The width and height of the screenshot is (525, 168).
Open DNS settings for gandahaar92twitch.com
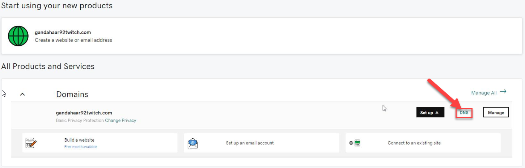point(464,113)
